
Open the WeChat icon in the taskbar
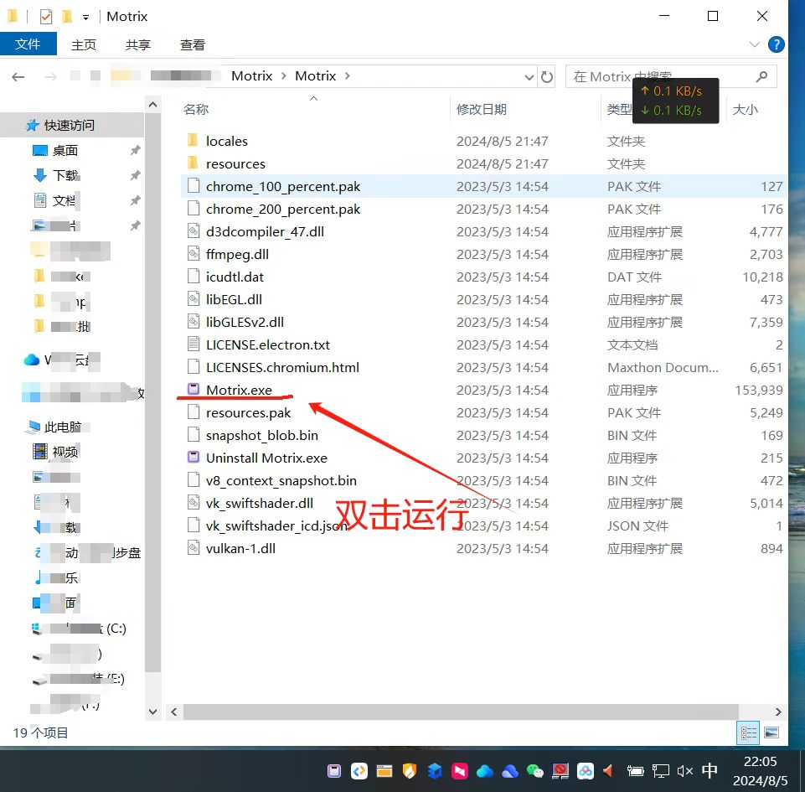(x=535, y=770)
